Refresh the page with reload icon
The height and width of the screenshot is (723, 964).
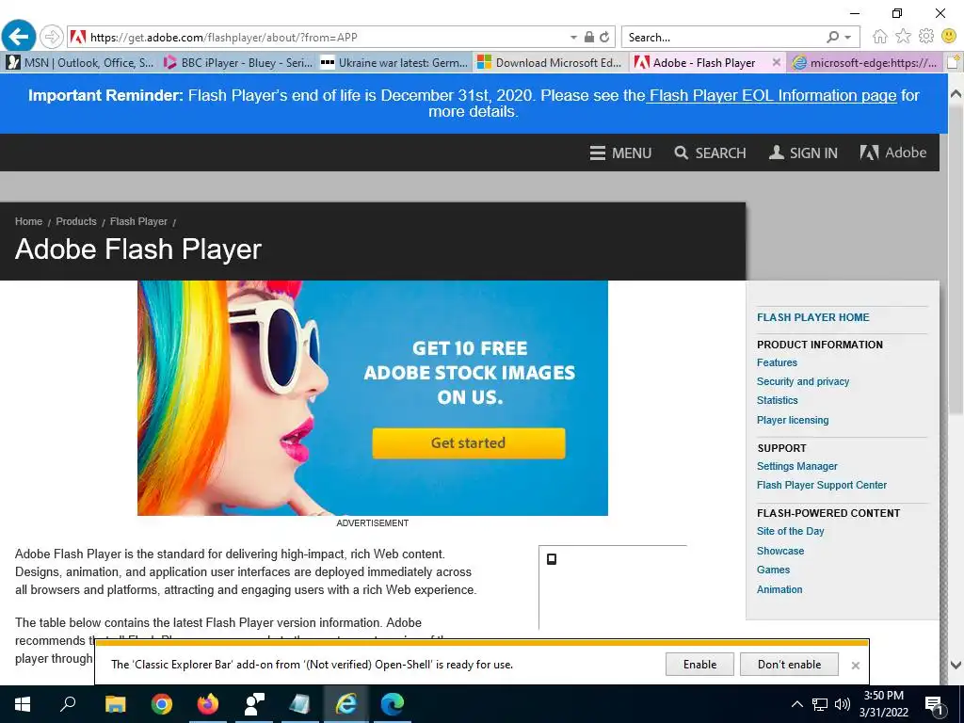604,38
